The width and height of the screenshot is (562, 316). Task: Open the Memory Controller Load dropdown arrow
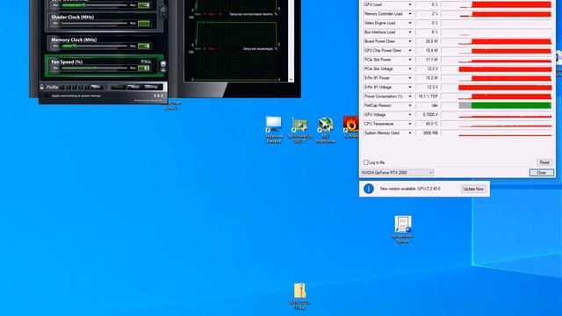410,14
